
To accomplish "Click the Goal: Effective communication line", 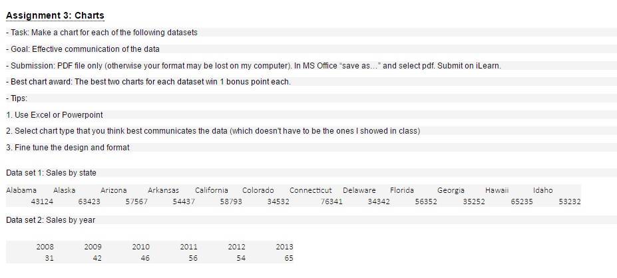I will (x=83, y=49).
